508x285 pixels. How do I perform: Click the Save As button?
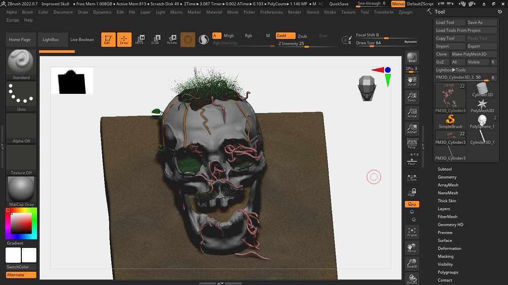(482, 22)
